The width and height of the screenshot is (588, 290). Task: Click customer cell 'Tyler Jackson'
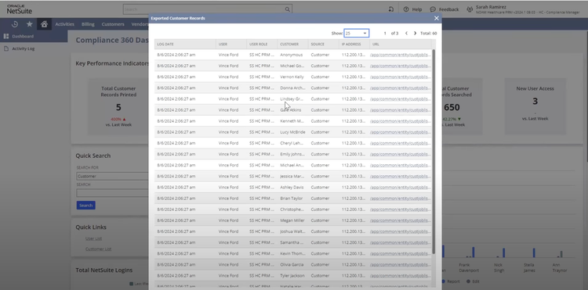coord(292,275)
